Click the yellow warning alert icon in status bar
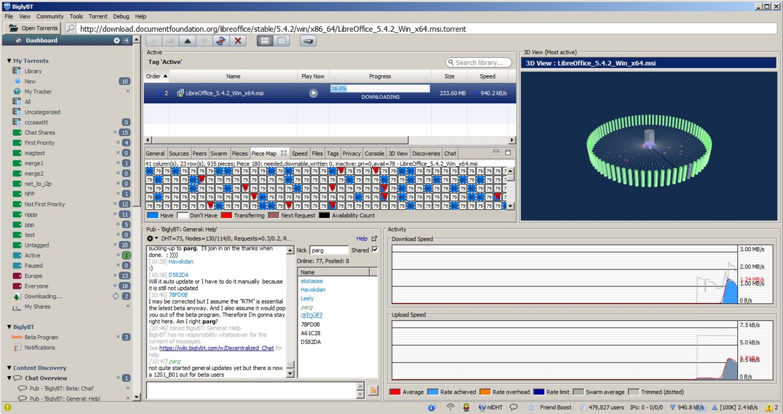 (x=769, y=407)
